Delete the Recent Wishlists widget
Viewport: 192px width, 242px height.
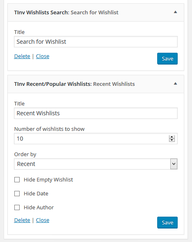pyautogui.click(x=22, y=220)
